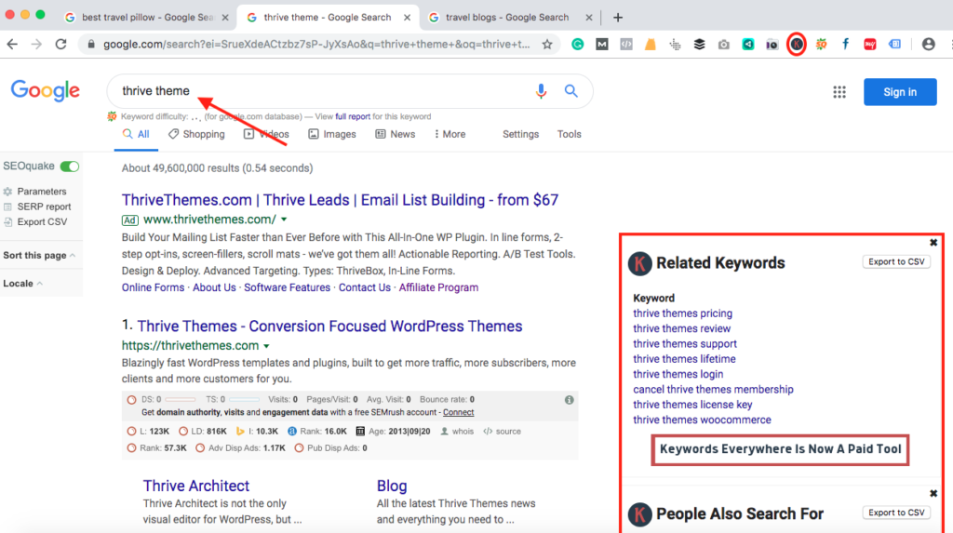Select keyword thrive themes pricing
953x533 pixels.
click(682, 313)
